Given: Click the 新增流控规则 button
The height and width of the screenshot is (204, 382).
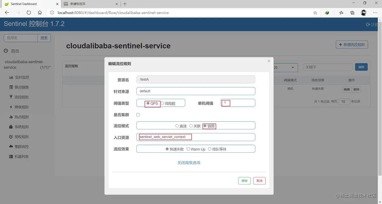Looking at the screenshot, I should pos(352,45).
